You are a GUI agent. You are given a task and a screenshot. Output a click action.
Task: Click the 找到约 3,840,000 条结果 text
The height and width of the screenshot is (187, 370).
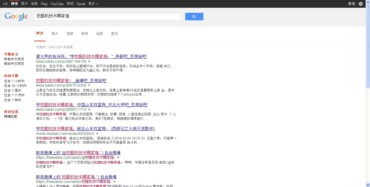[54, 47]
